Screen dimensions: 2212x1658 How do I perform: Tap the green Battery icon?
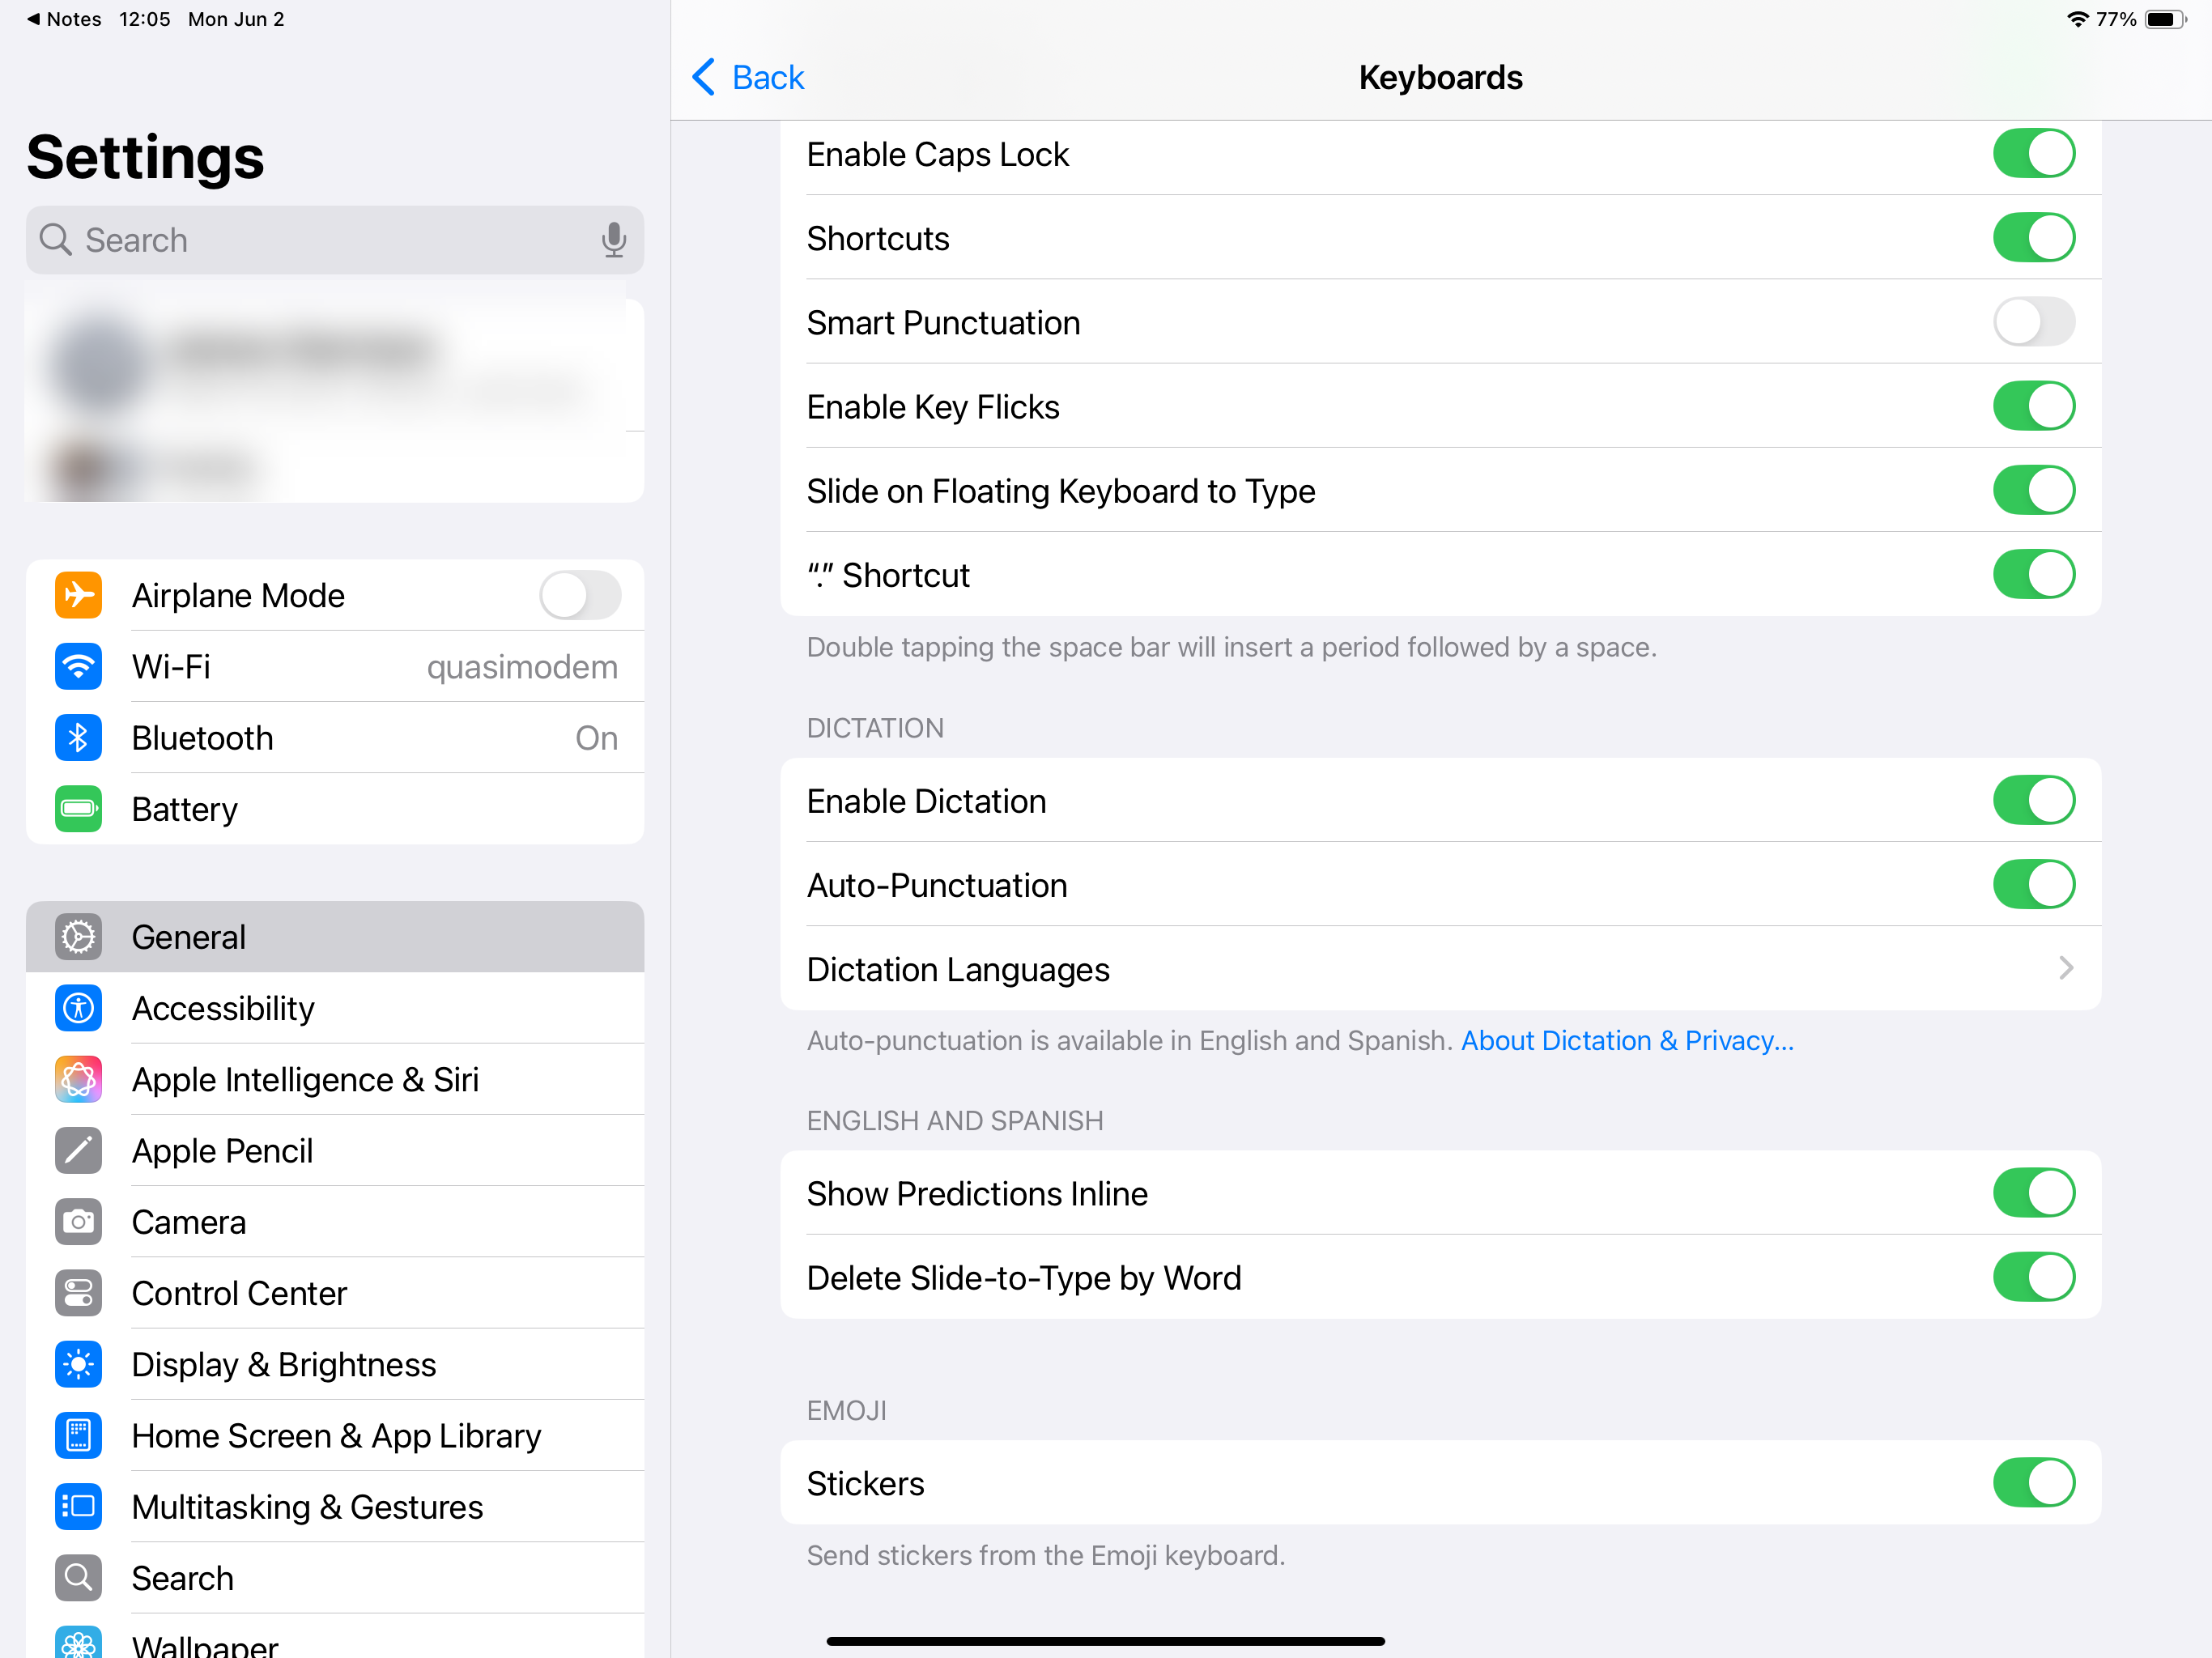tap(78, 809)
